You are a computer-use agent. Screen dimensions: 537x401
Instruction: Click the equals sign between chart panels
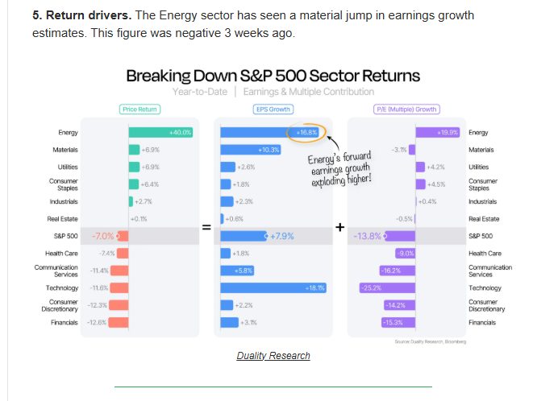point(206,228)
